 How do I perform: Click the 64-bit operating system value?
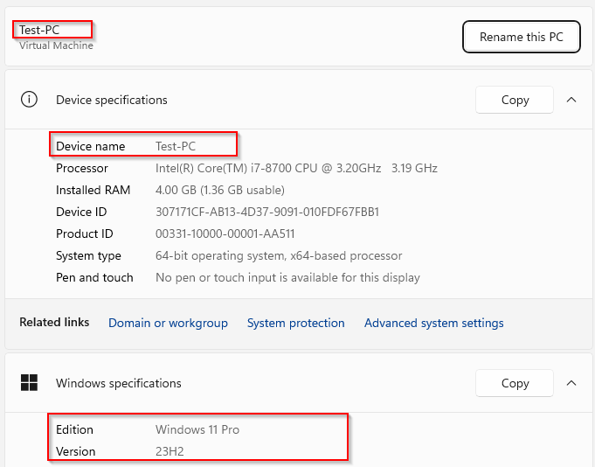coord(279,255)
